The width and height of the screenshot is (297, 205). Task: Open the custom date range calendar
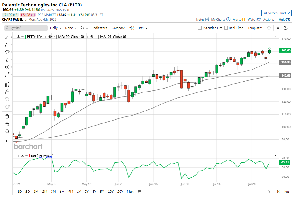(140, 192)
